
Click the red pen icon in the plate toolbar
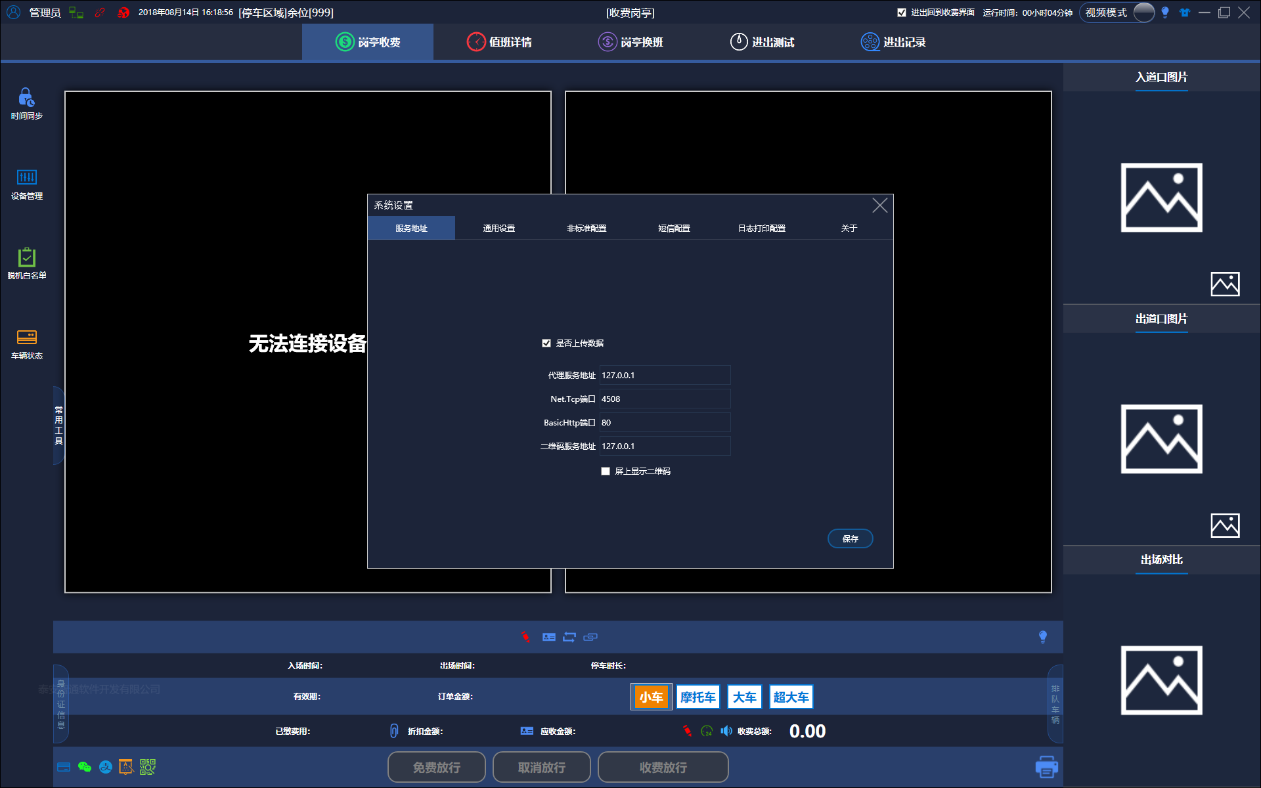tap(525, 637)
